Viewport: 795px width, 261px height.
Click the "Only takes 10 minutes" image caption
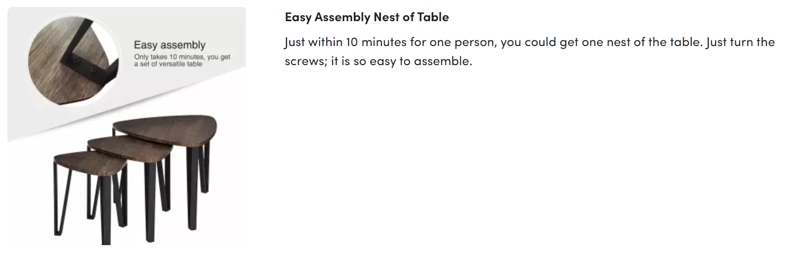[182, 57]
